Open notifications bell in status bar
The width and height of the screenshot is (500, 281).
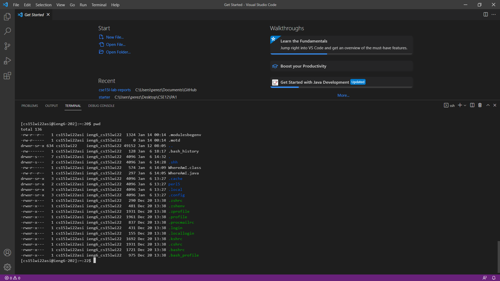[493, 278]
